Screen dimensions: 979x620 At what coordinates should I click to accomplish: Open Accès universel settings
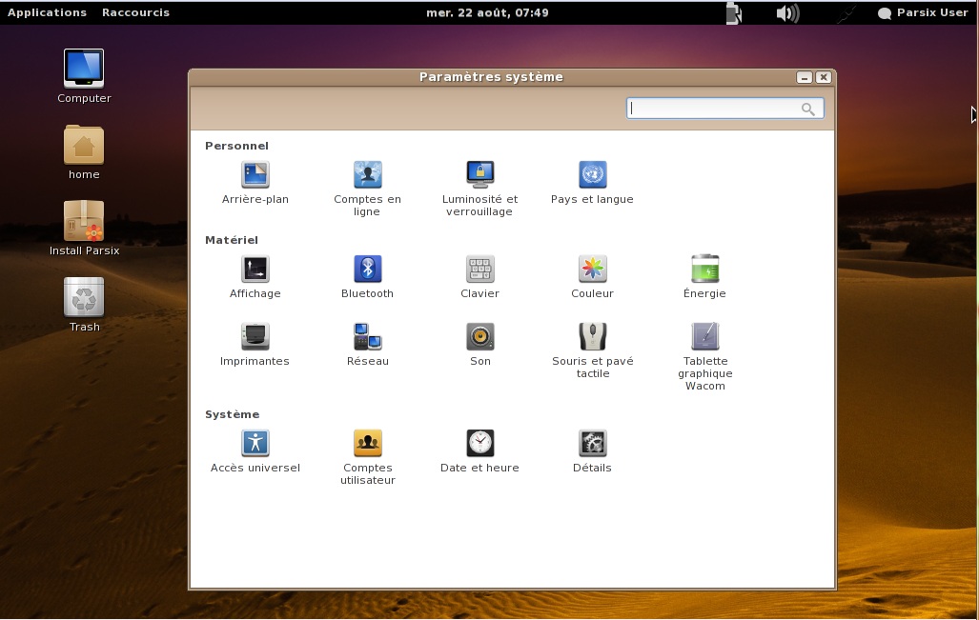pos(255,451)
